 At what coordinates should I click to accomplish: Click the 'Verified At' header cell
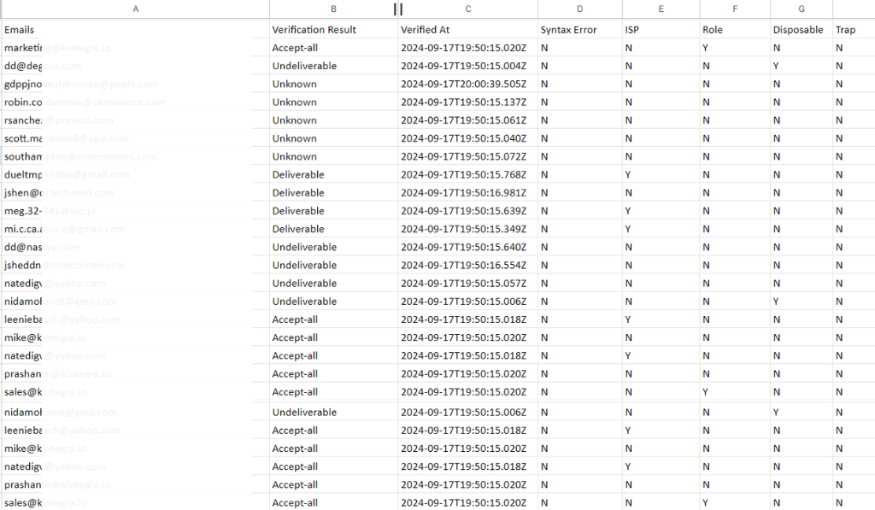coord(468,30)
